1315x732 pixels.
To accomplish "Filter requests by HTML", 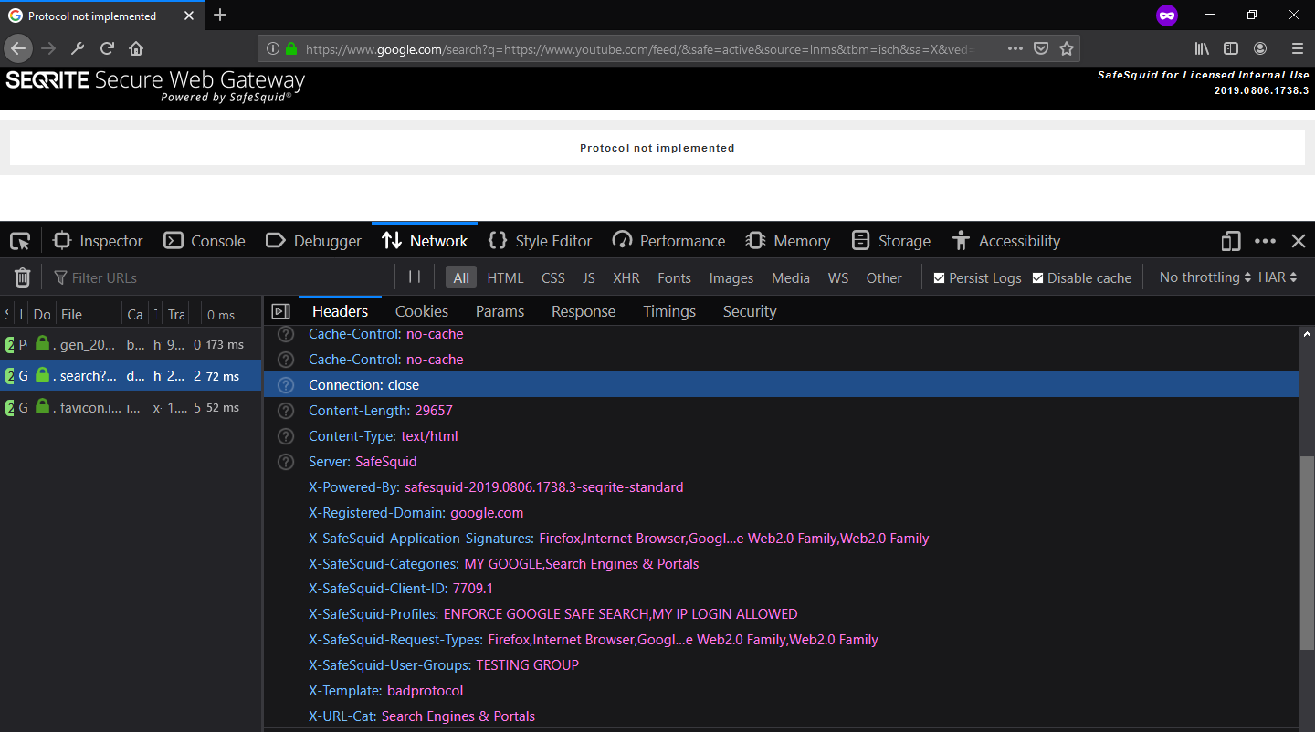I will point(505,277).
